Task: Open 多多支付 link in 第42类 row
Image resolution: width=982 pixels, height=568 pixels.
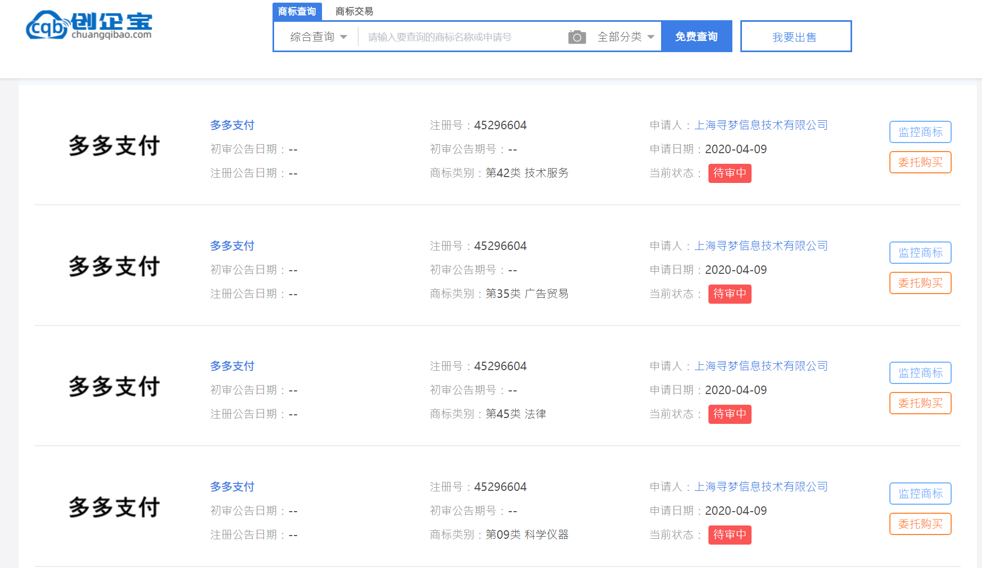Action: pos(232,125)
